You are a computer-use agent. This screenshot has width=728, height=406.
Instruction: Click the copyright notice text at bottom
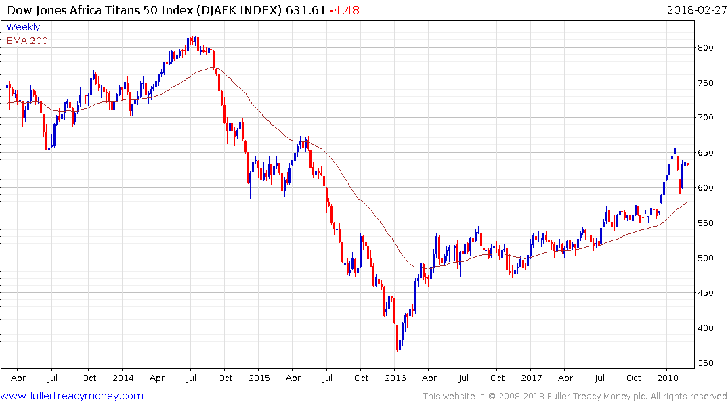tap(575, 397)
